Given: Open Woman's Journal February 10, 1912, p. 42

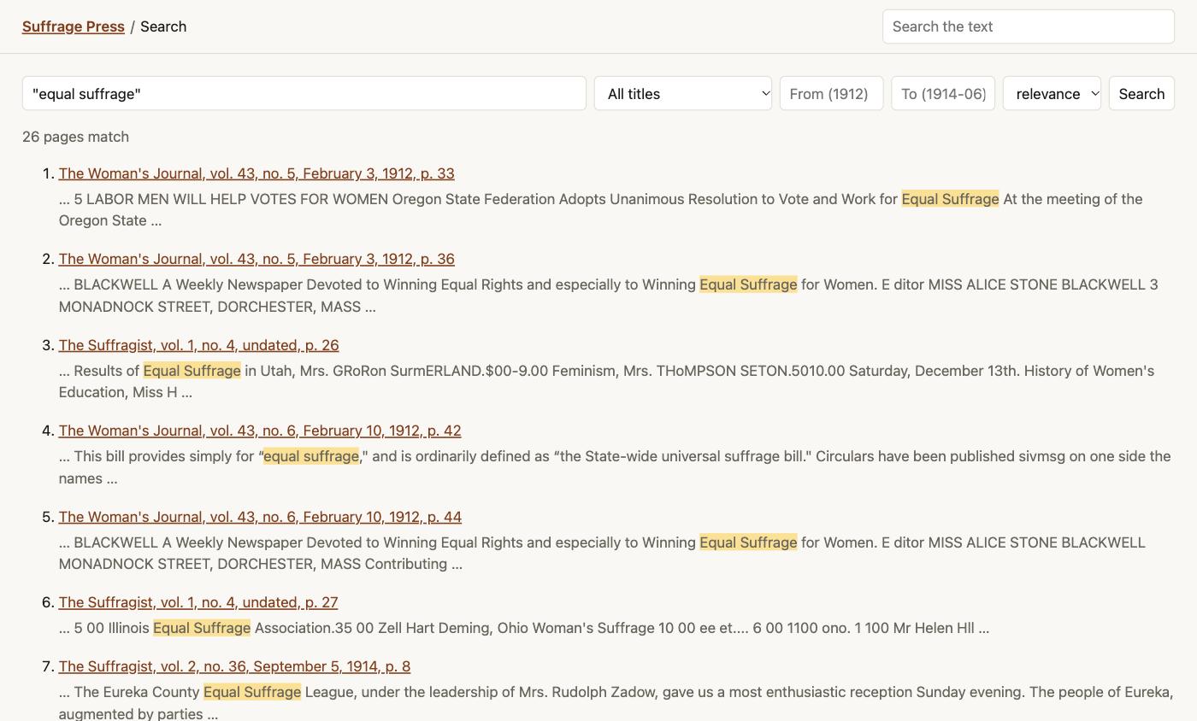Looking at the screenshot, I should pos(260,431).
